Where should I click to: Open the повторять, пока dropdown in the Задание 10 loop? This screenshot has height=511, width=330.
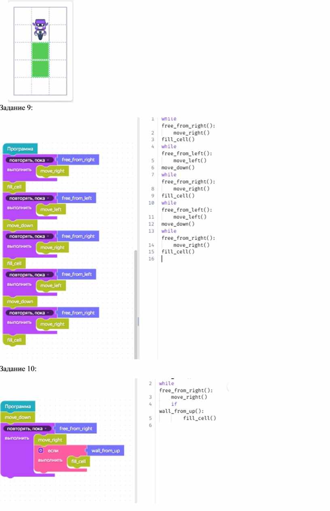pos(26,428)
